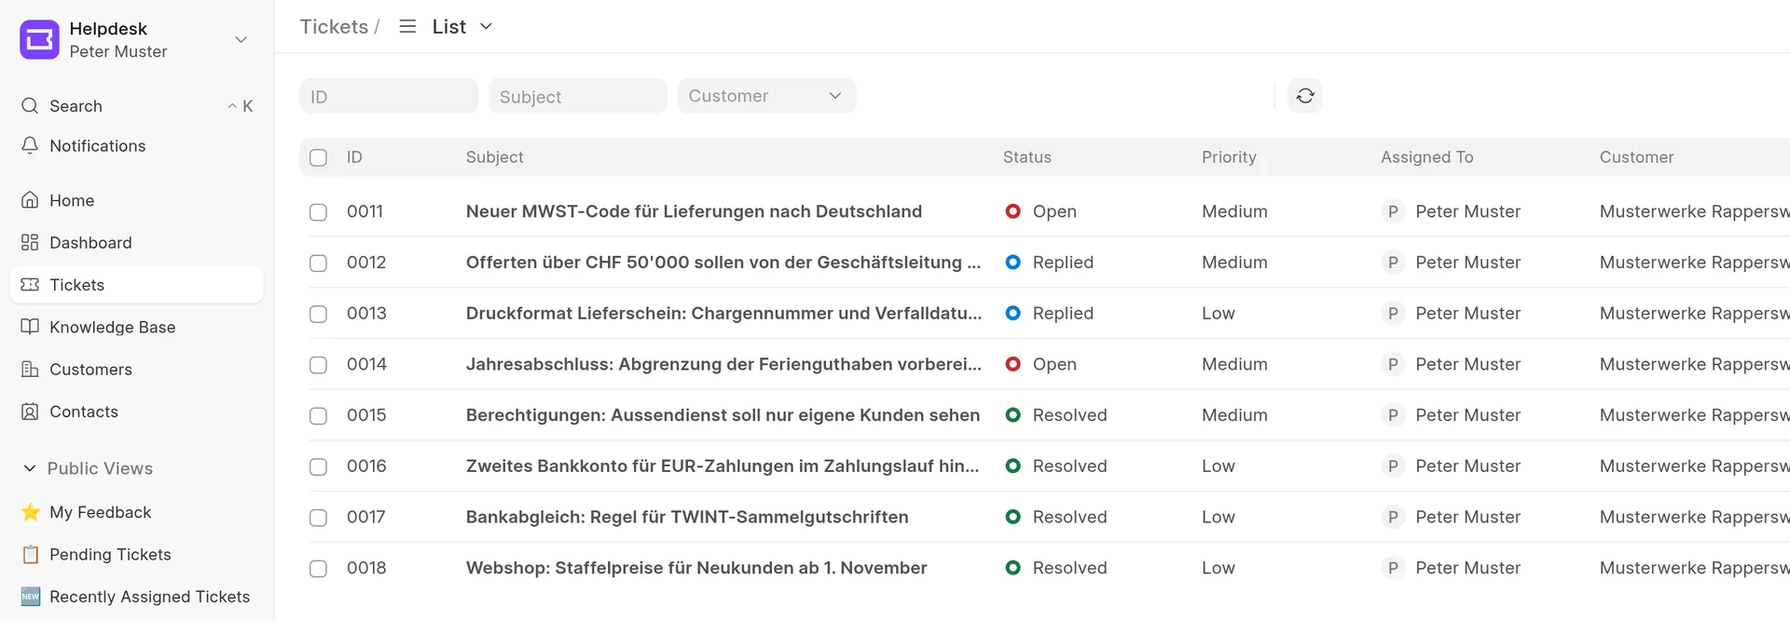Click the Status column header
The height and width of the screenshot is (621, 1790).
pos(1027,157)
